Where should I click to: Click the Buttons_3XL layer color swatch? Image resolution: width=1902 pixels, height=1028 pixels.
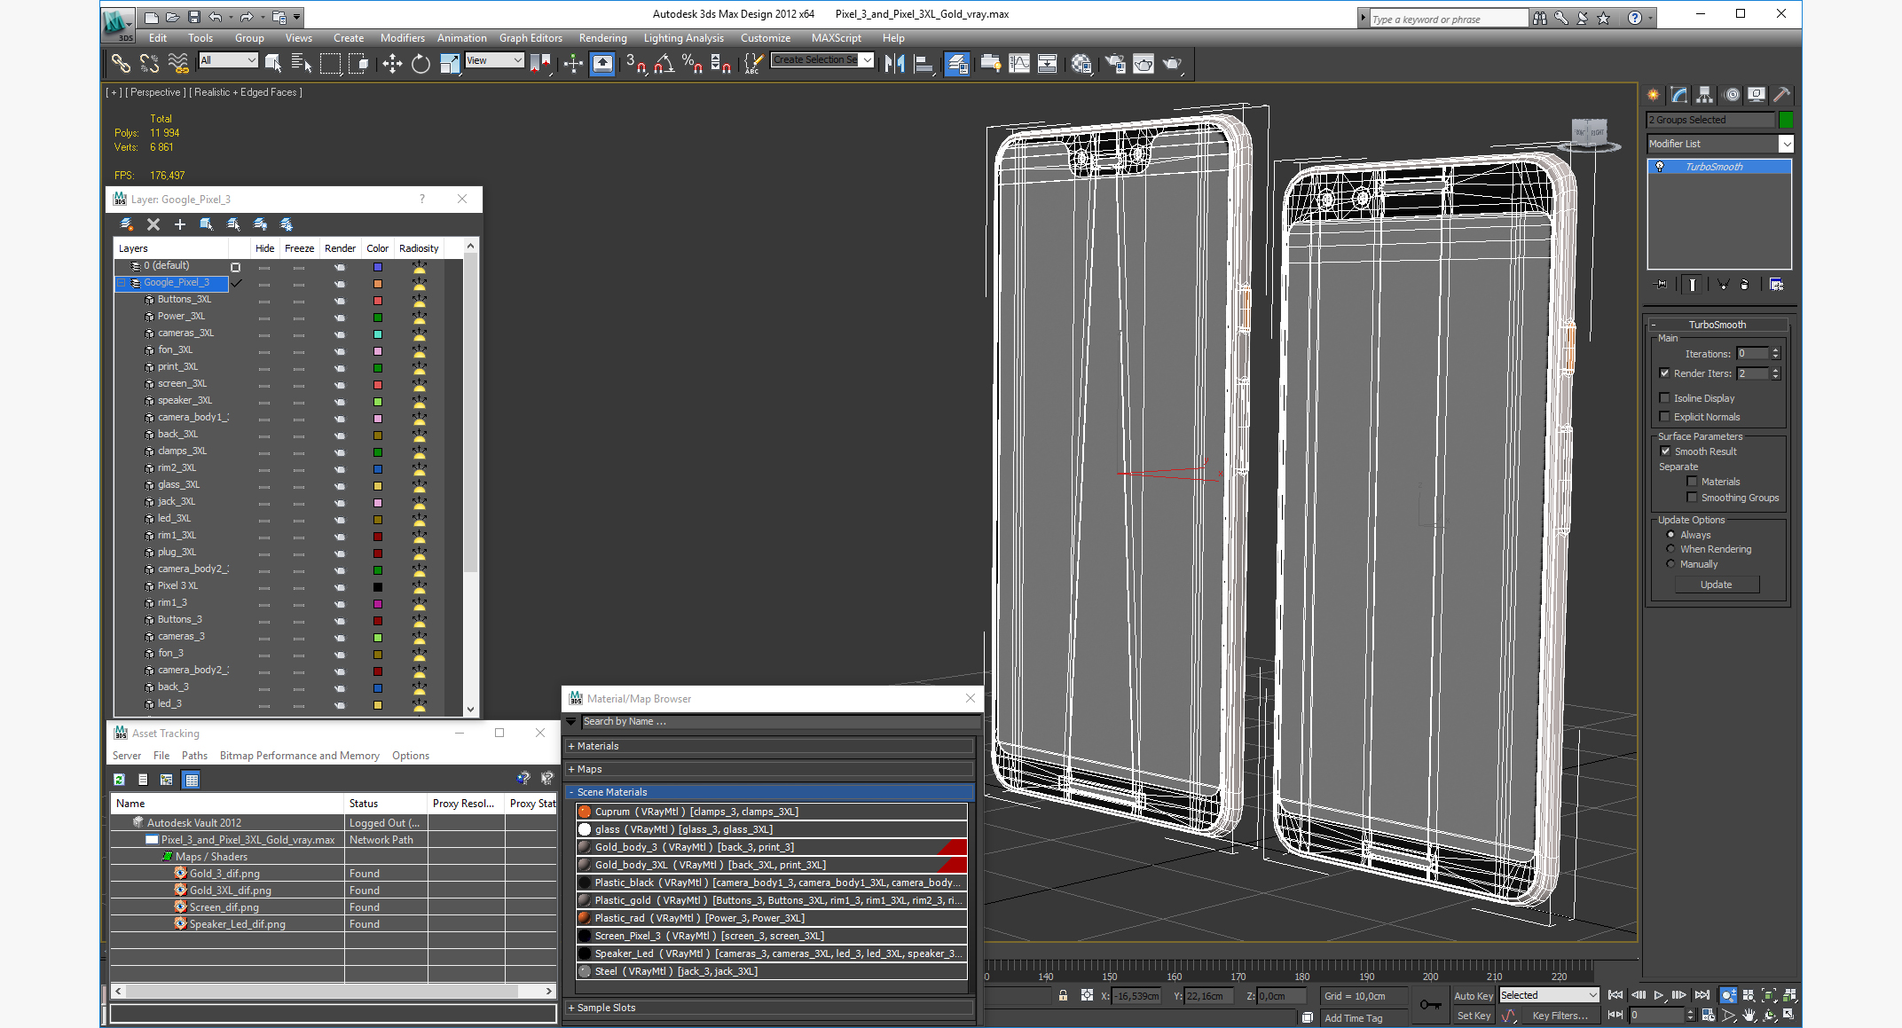click(x=377, y=301)
